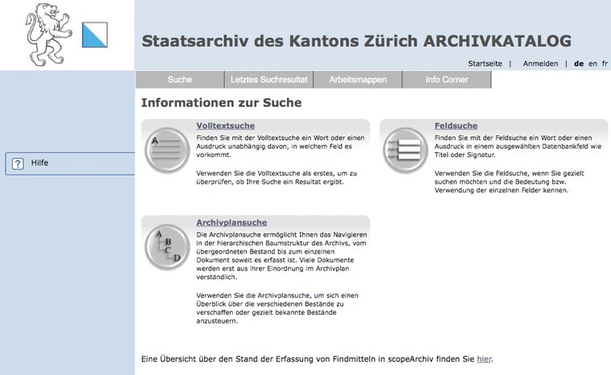Open the Info Corner tab
This screenshot has height=375, width=611.
(447, 80)
